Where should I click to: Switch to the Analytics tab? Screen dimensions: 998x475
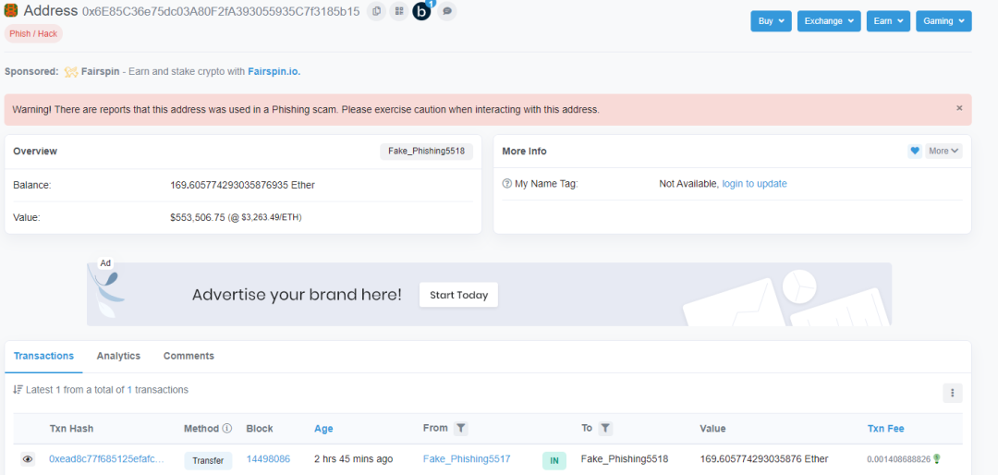[118, 356]
